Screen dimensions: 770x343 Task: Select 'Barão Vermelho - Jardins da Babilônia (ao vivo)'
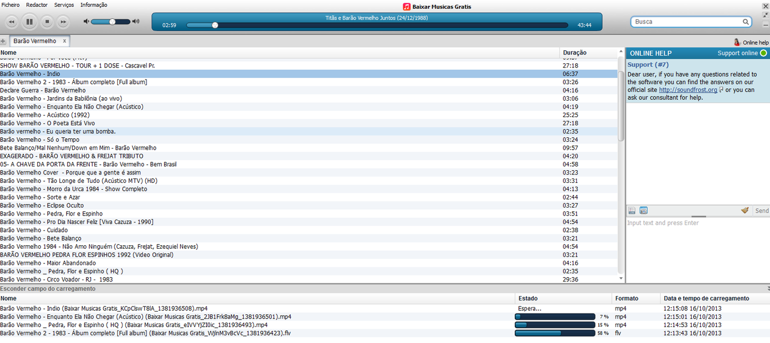tap(308, 98)
